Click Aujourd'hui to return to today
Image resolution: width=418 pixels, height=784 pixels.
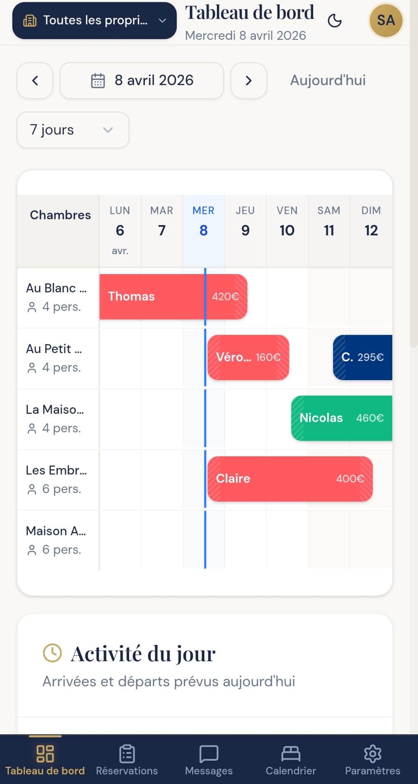pyautogui.click(x=327, y=80)
